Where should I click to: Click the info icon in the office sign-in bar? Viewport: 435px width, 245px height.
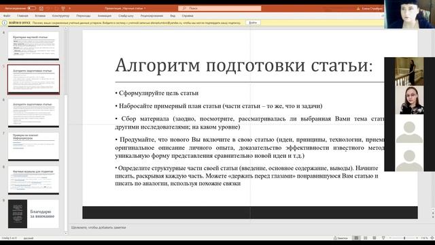[5, 22]
